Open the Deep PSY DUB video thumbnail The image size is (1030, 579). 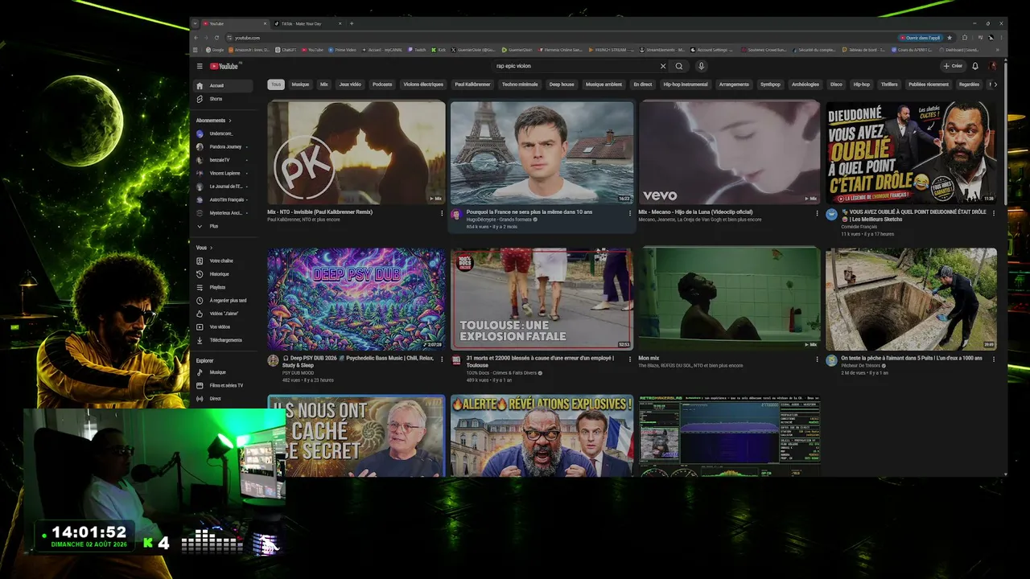[356, 299]
